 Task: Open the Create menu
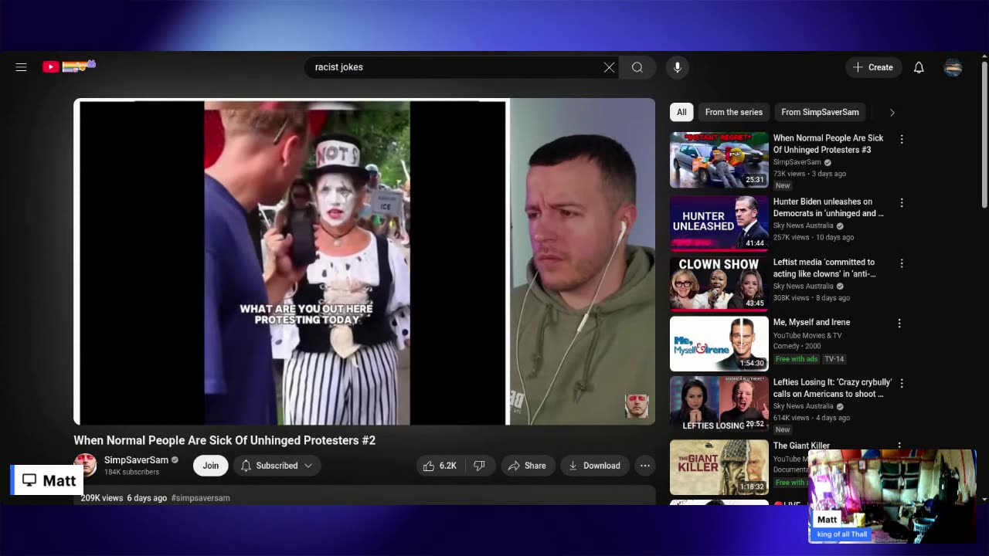pos(873,67)
